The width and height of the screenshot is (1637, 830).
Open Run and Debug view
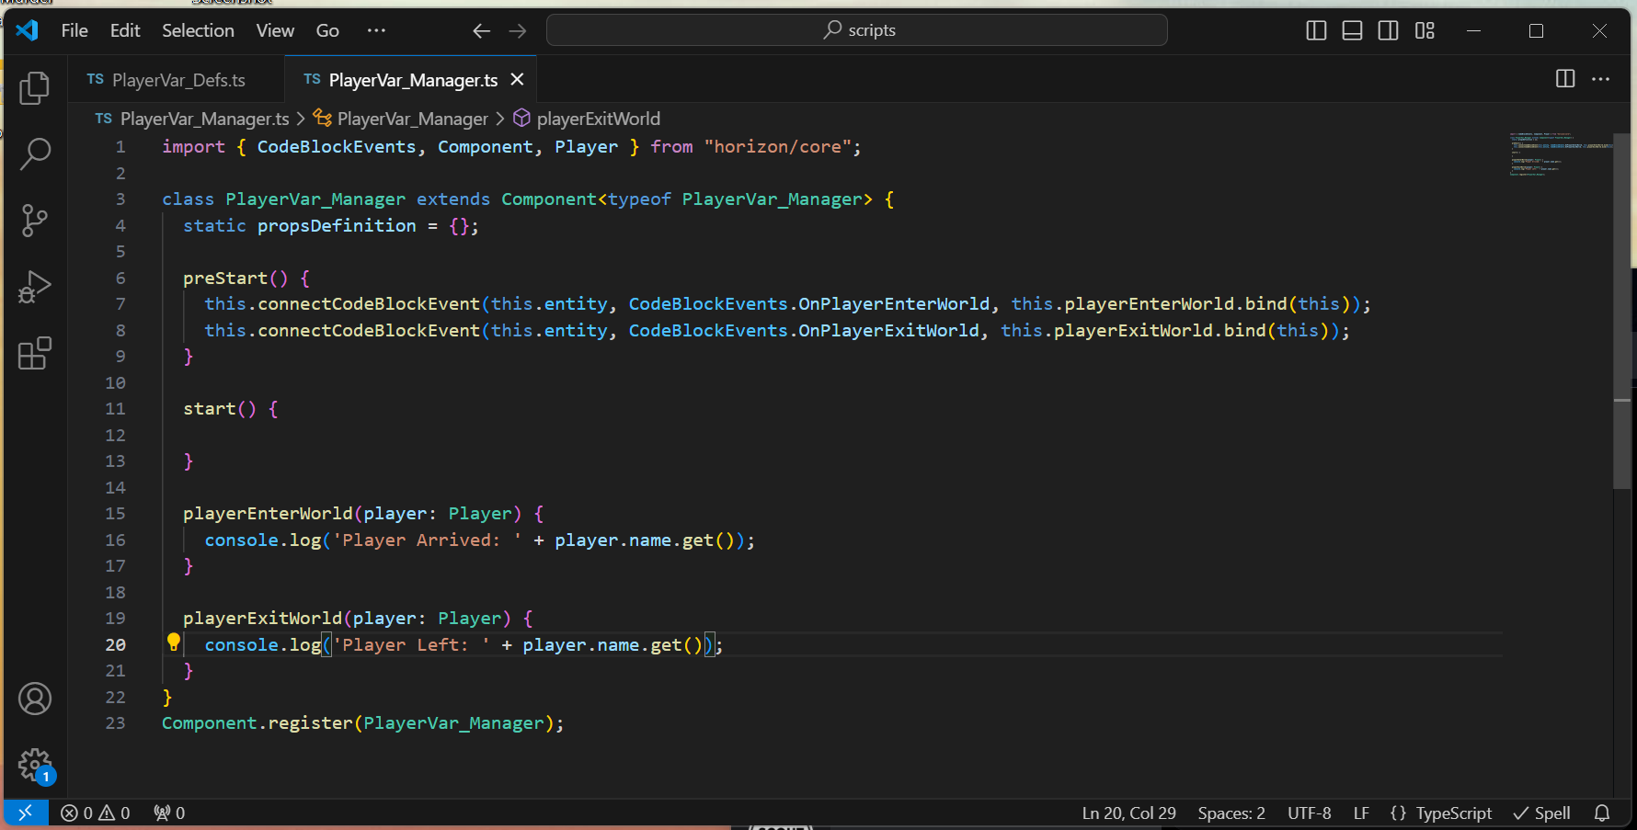pos(35,287)
